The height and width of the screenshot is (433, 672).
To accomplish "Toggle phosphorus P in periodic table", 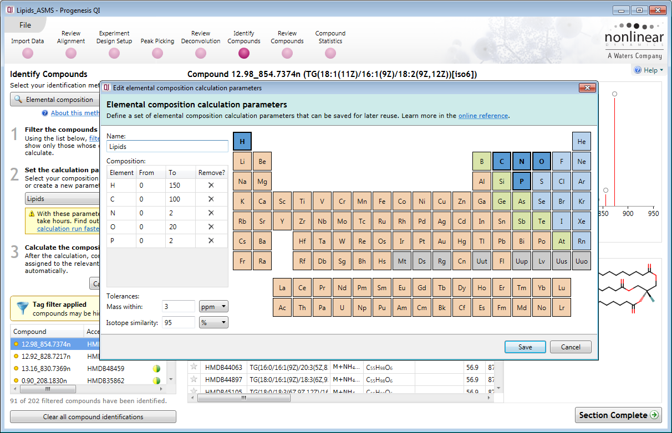I will pos(522,181).
